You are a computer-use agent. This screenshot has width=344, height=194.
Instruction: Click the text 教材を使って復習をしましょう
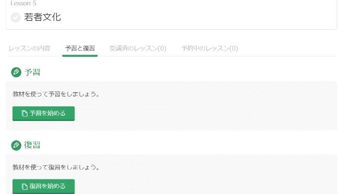click(x=55, y=167)
